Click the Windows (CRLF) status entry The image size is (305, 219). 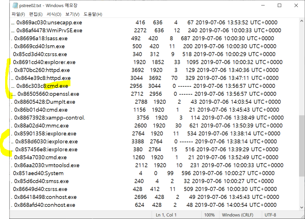click(x=238, y=215)
